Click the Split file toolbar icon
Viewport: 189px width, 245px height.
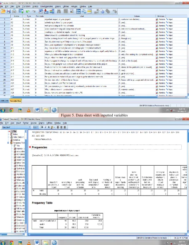tap(78, 11)
